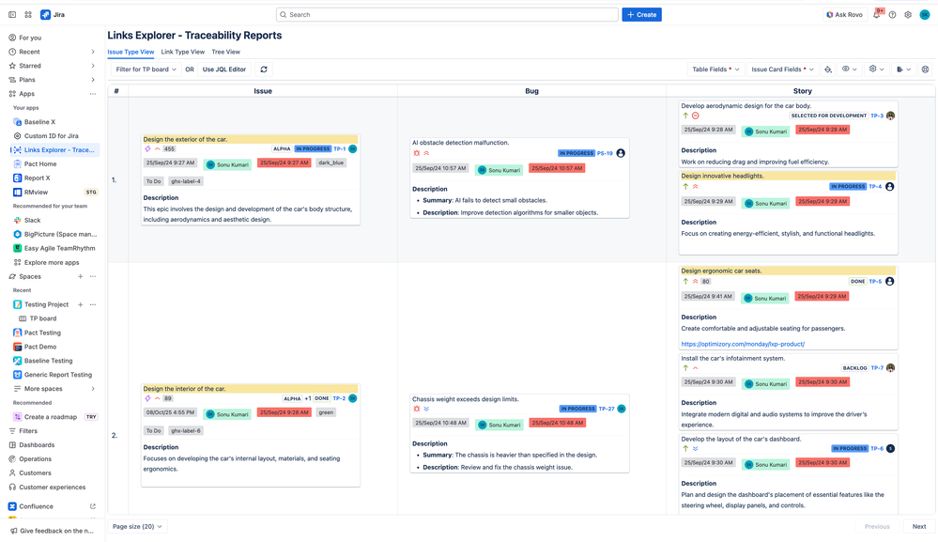Click the plus icon next to Spaces
This screenshot has height=542, width=938.
80,276
